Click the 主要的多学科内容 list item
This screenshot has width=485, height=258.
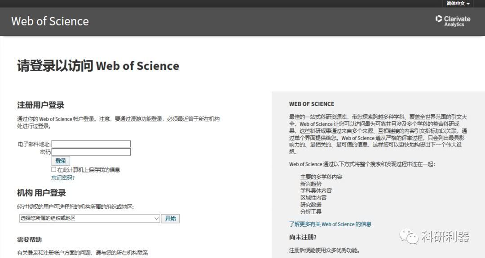pos(322,176)
